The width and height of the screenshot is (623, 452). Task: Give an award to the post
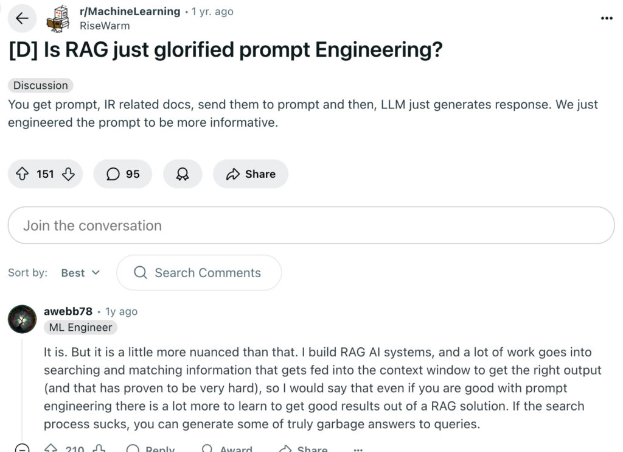click(x=183, y=174)
